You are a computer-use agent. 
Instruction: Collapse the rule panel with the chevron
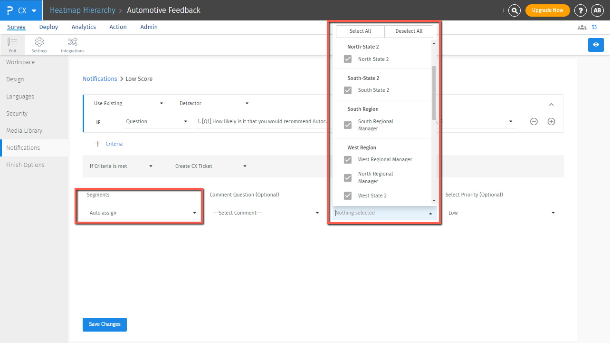pyautogui.click(x=551, y=104)
